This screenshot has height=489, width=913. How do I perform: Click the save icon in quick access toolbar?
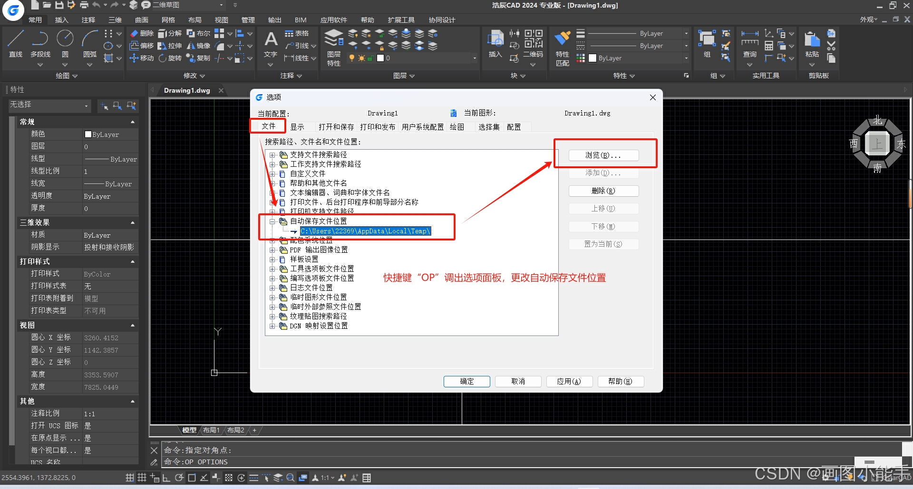tap(59, 5)
